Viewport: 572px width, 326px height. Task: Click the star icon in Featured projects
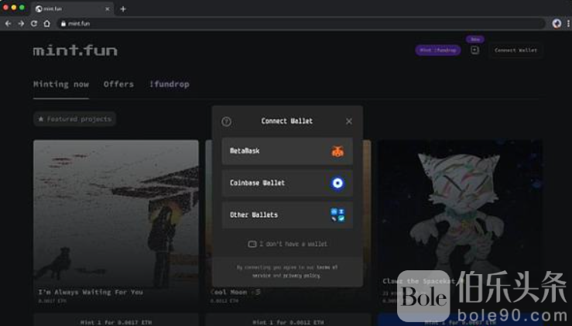[41, 119]
